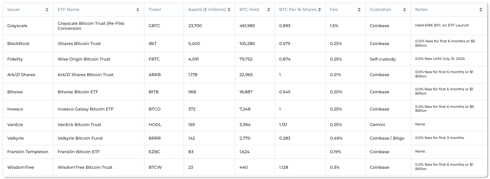Click Self-custody custodian cell

pos(383,59)
